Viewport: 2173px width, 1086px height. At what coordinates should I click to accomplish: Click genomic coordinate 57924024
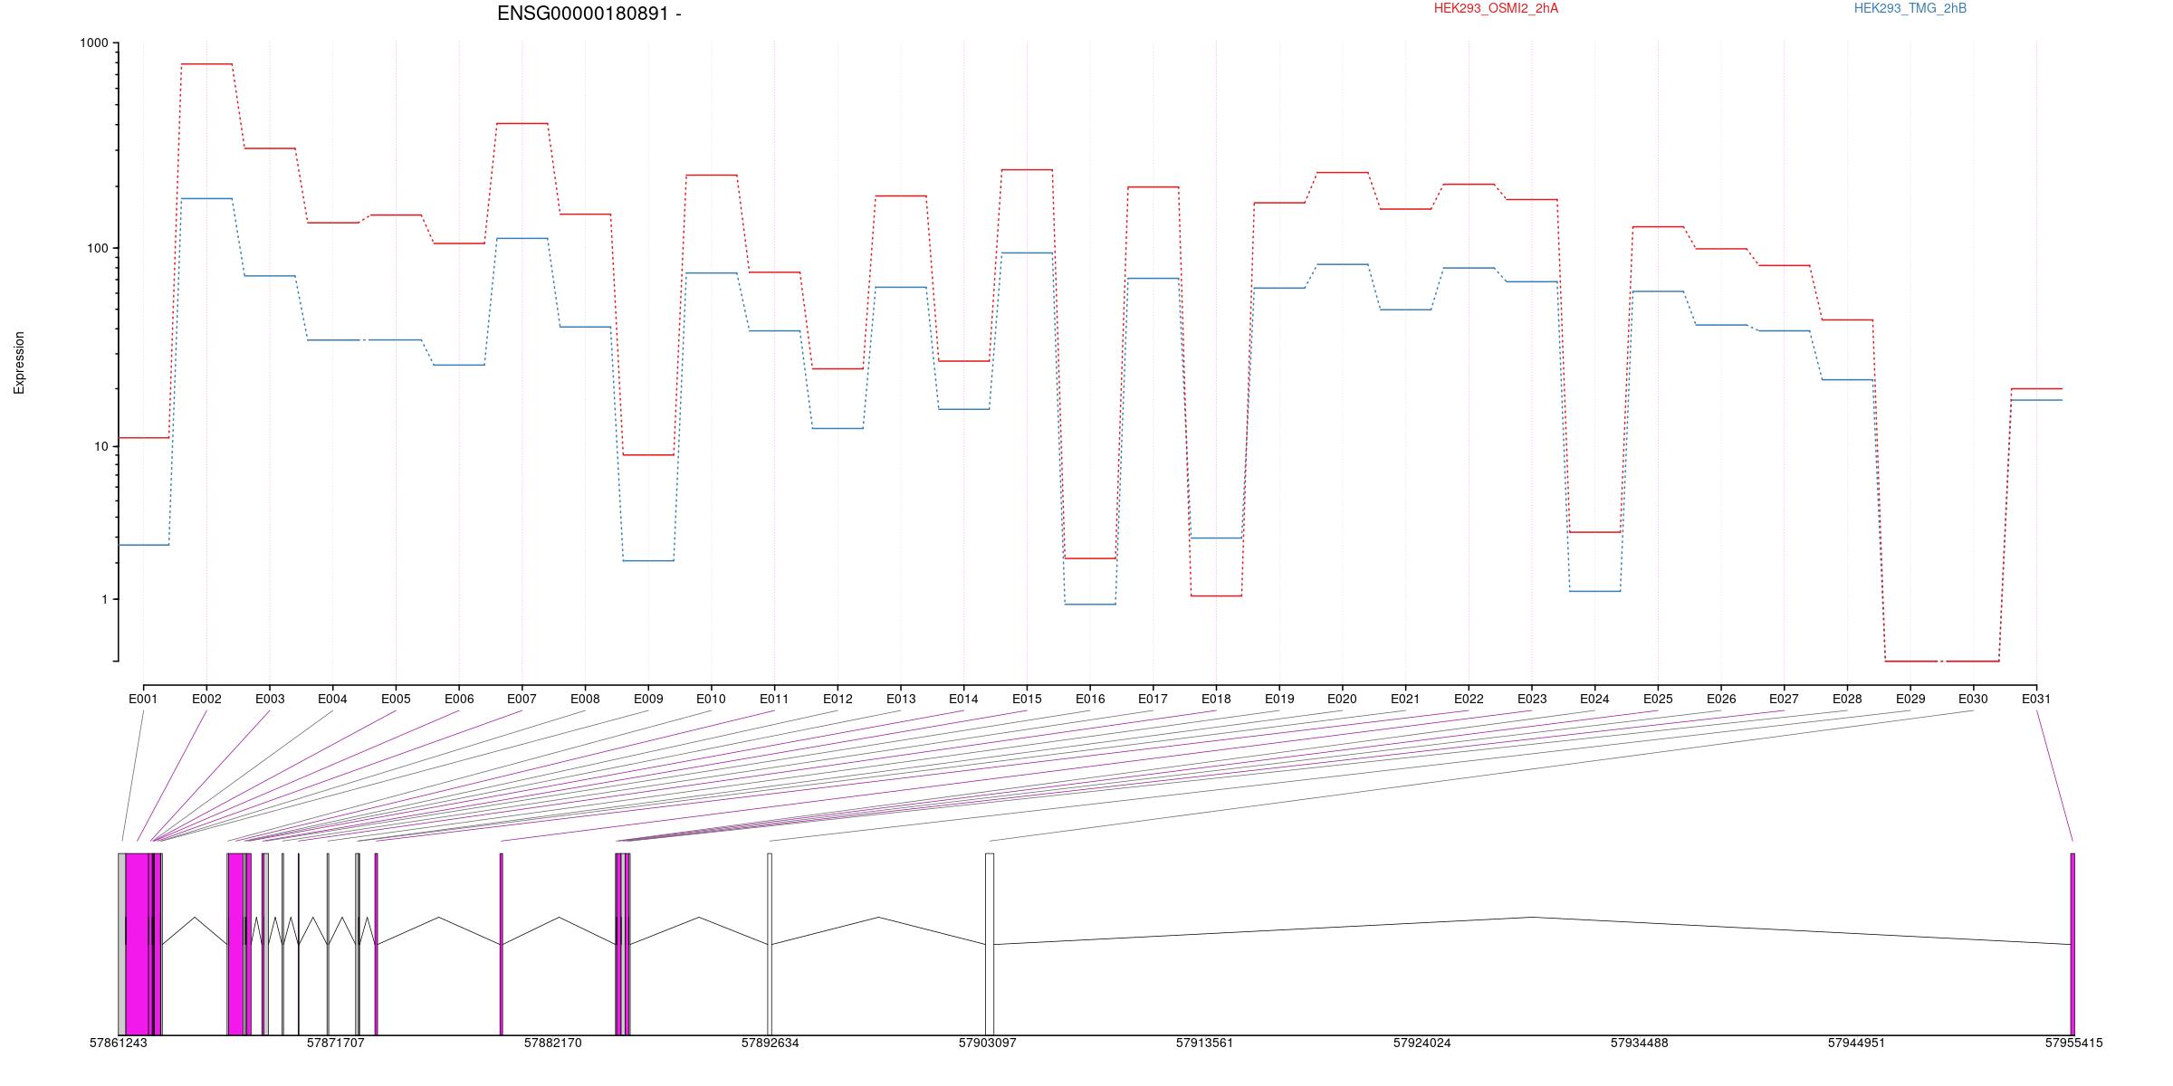(1422, 1043)
